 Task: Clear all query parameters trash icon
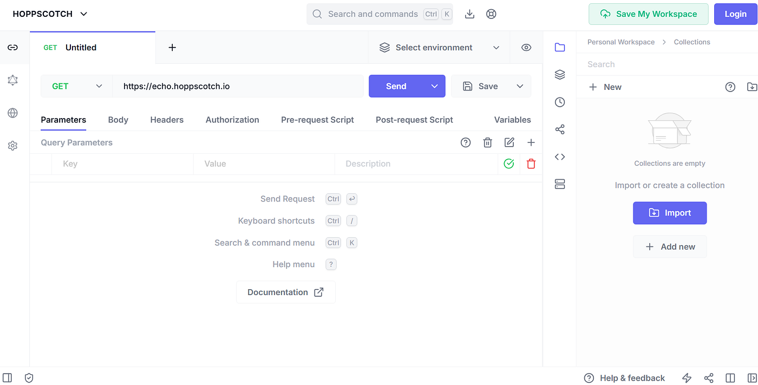coord(488,142)
